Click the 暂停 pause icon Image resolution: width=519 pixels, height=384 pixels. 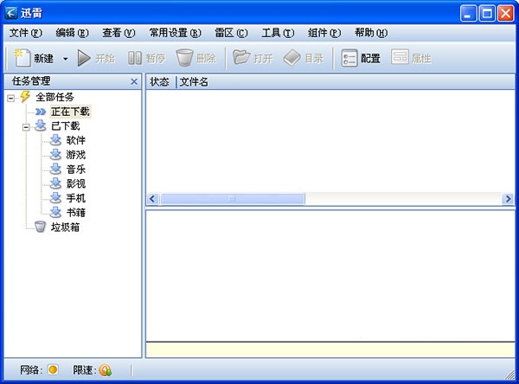[x=135, y=58]
